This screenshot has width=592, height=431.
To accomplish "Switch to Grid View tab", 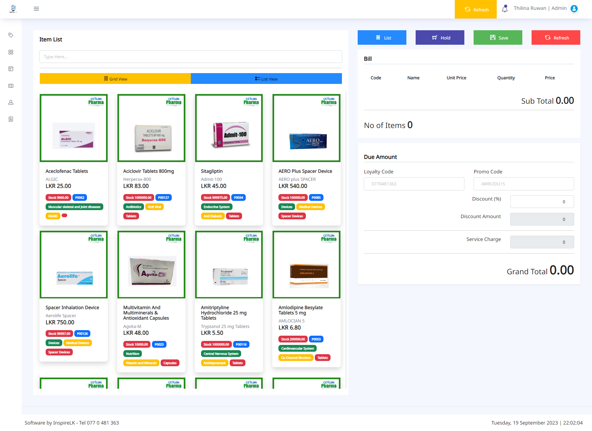I will tap(115, 79).
